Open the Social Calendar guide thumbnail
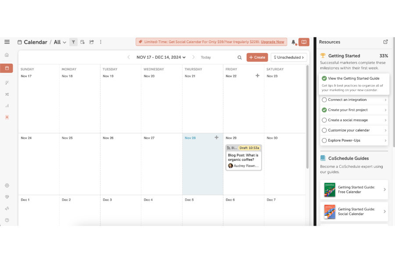 [x=330, y=211]
